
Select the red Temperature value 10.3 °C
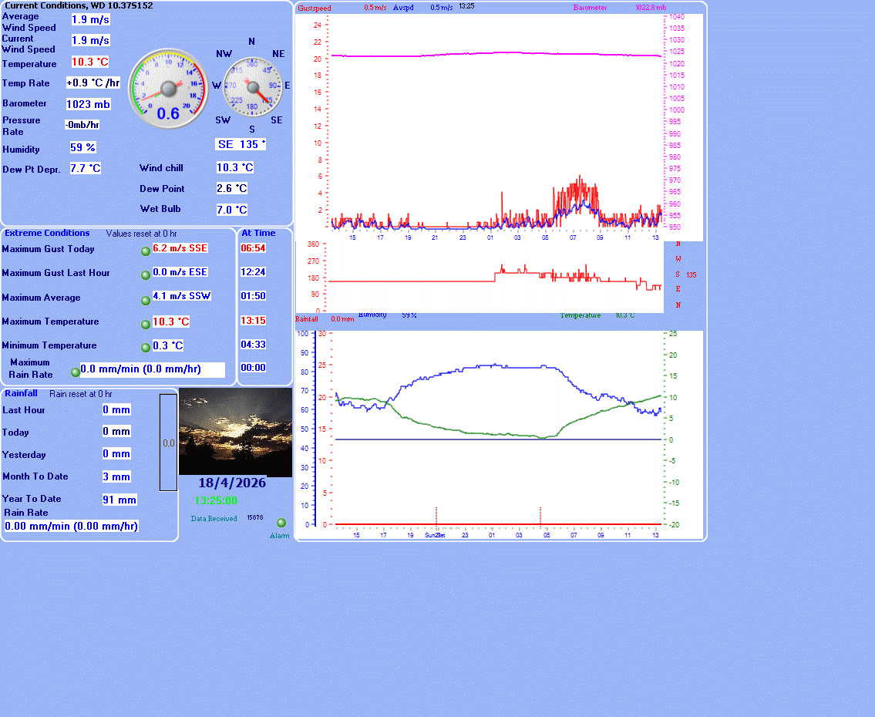(90, 62)
